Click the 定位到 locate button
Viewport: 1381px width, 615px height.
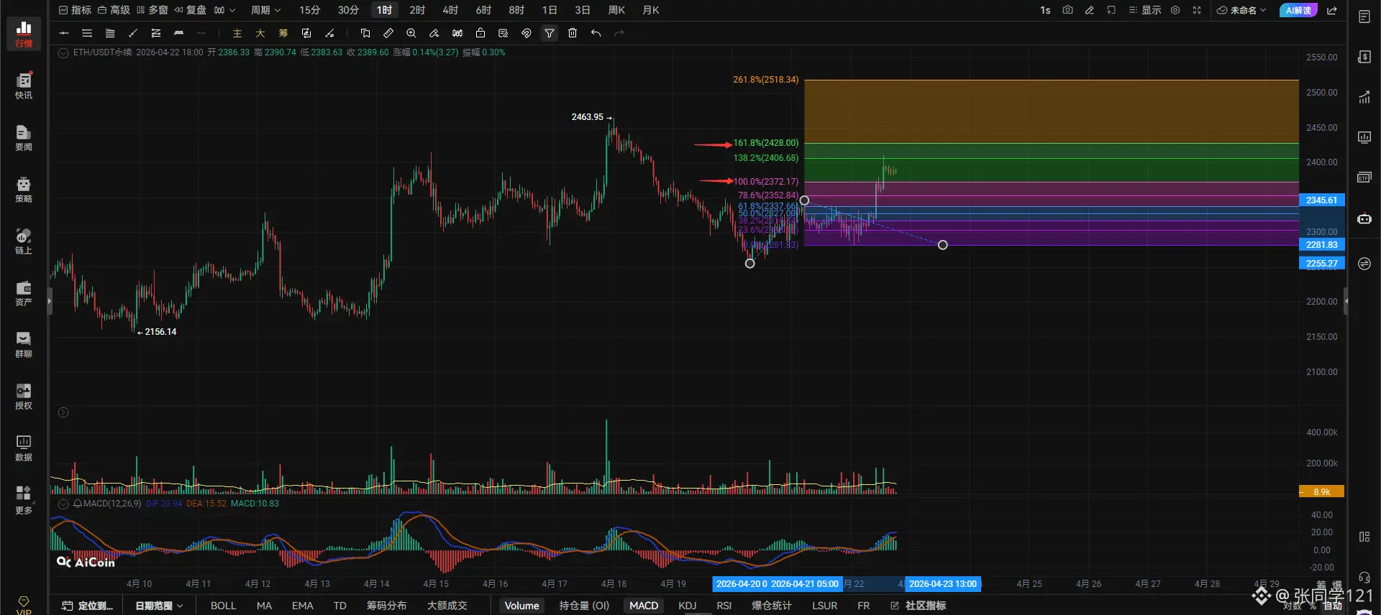point(88,606)
